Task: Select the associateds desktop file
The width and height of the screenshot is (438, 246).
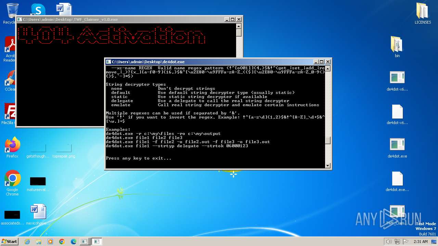Action: point(12,217)
